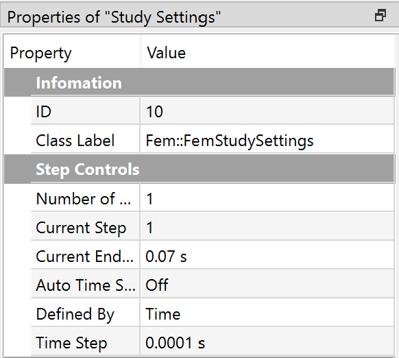The image size is (399, 358).
Task: Edit the Time Step value 0.0001 s
Action: [267, 342]
